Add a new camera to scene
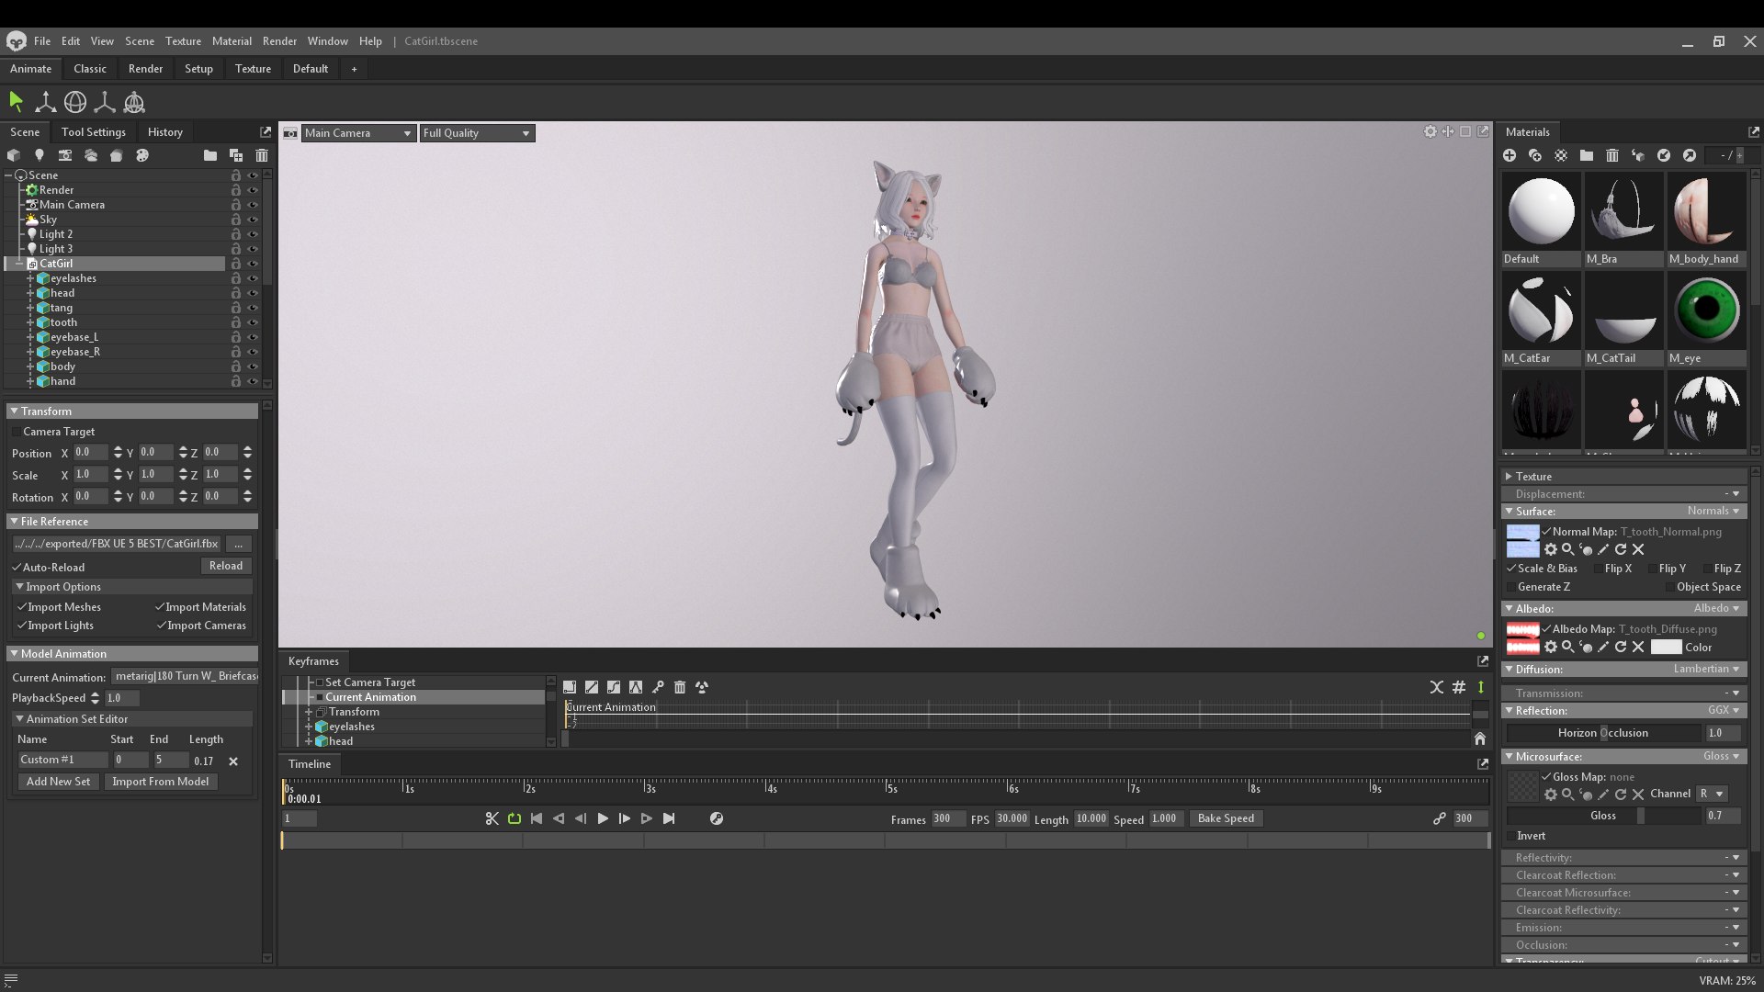Screen dimensions: 1764x992 (x=64, y=155)
